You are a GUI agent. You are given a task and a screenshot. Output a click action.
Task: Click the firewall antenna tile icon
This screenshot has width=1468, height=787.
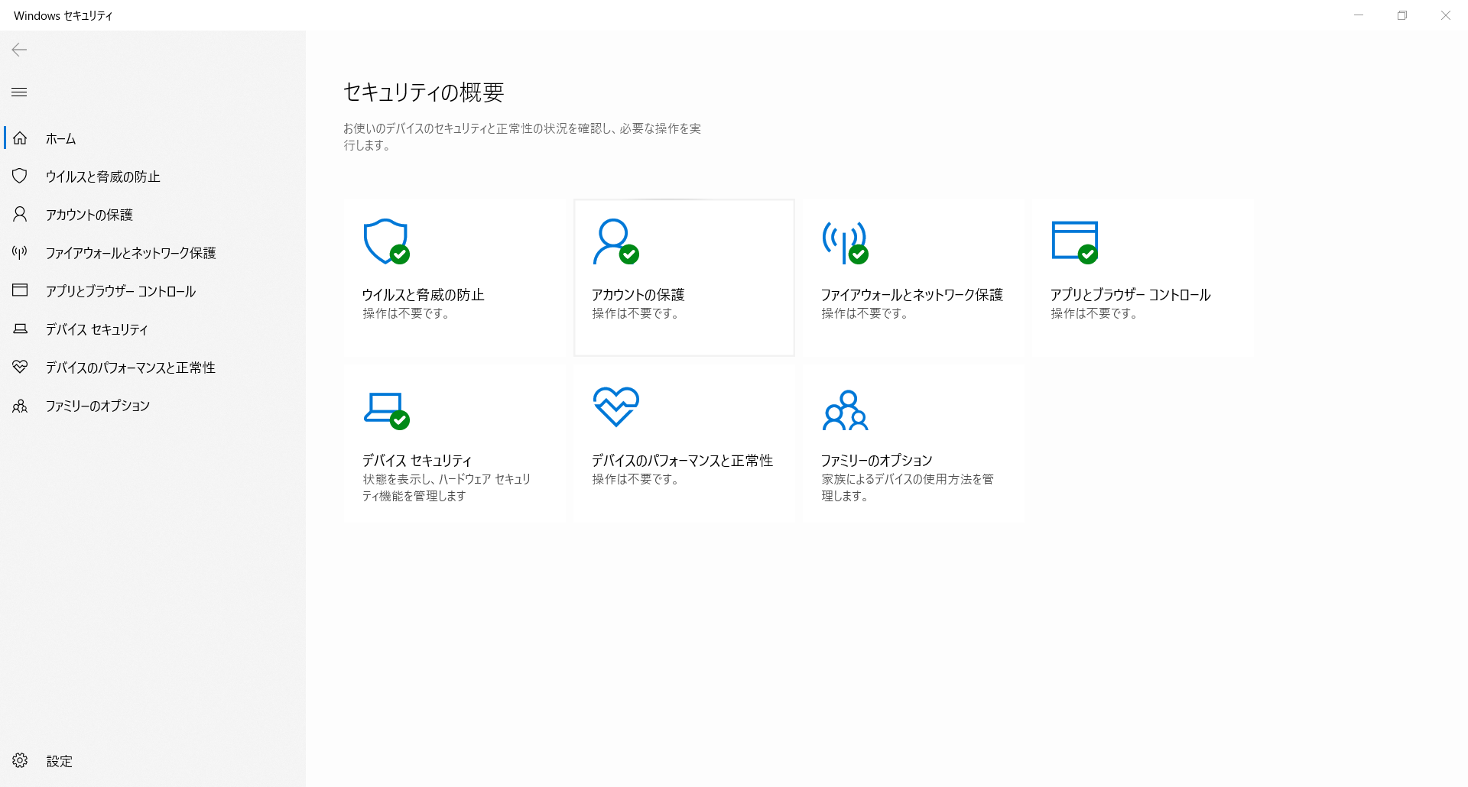click(844, 241)
